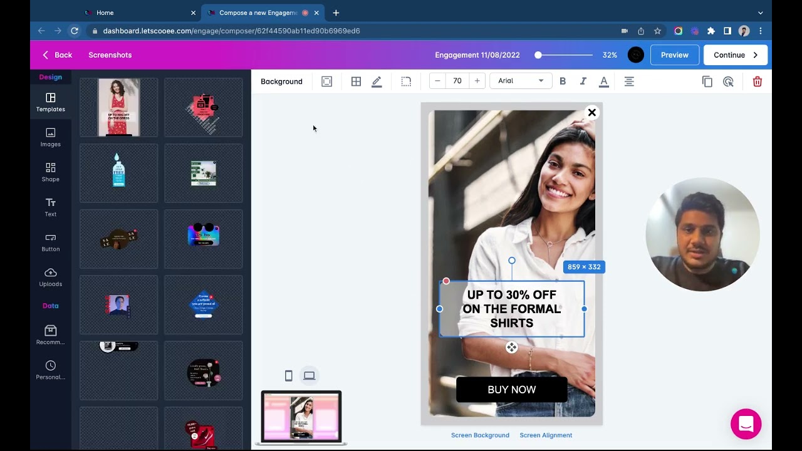Open the Templates panel in sidebar
Screen dimensions: 802x451
click(51, 102)
